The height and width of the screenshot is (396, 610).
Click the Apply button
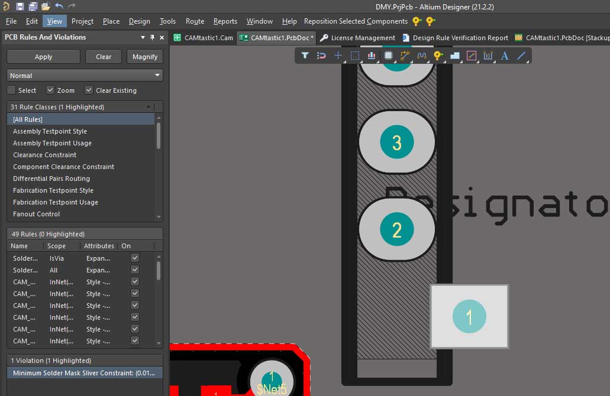pos(43,57)
